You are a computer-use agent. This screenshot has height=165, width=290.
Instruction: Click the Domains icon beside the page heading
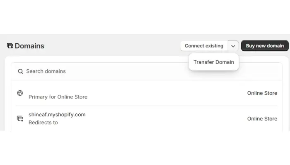pos(10,46)
